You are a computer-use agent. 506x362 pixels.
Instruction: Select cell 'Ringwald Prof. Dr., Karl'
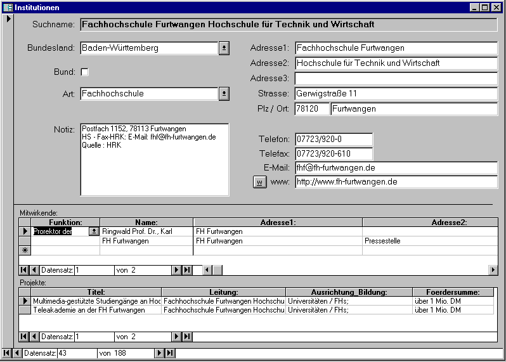point(146,231)
